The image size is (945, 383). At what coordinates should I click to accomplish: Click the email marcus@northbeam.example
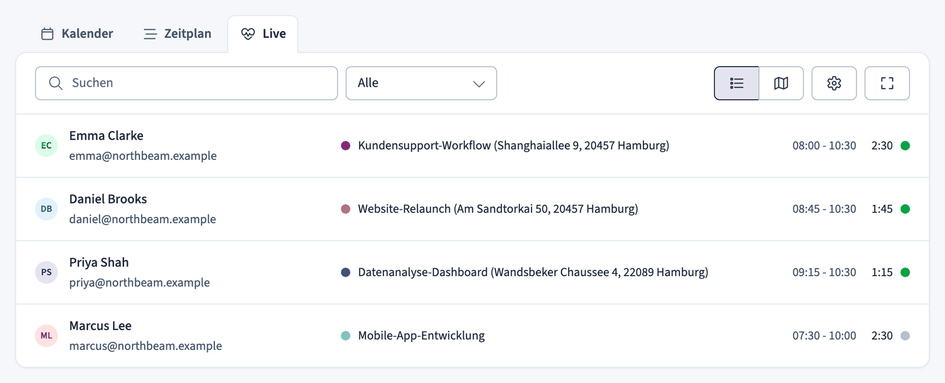145,346
